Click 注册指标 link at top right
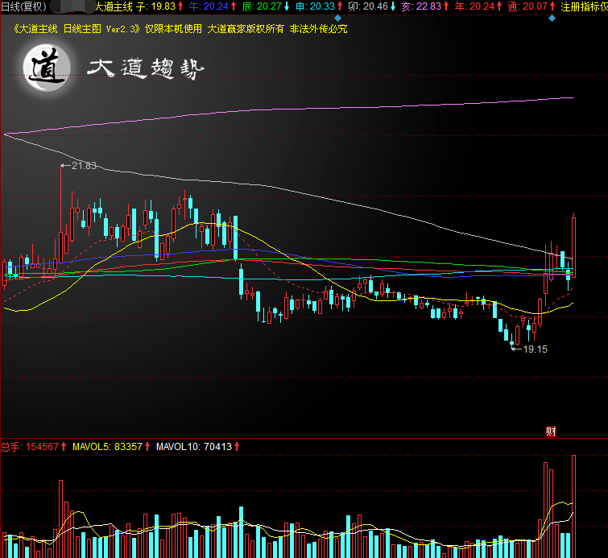 [x=583, y=6]
